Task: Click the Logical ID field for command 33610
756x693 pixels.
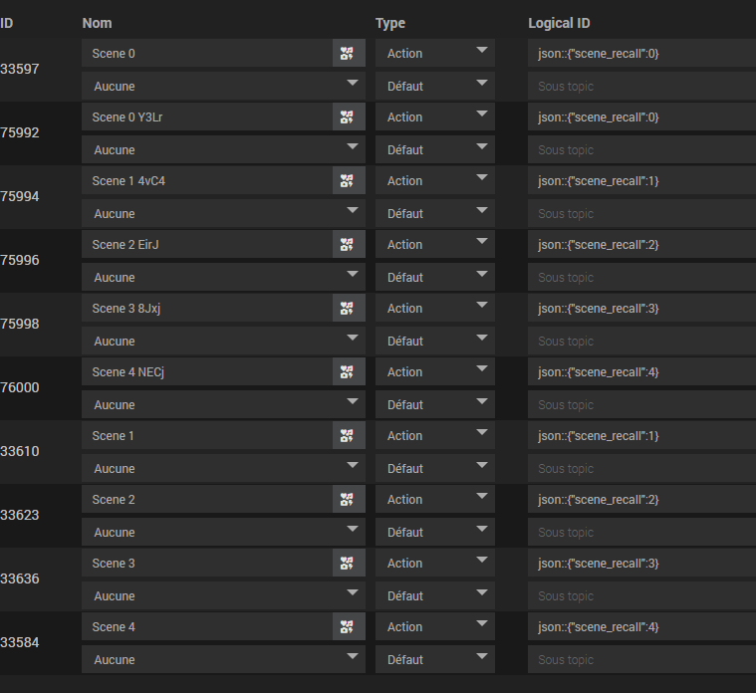Action: 641,436
